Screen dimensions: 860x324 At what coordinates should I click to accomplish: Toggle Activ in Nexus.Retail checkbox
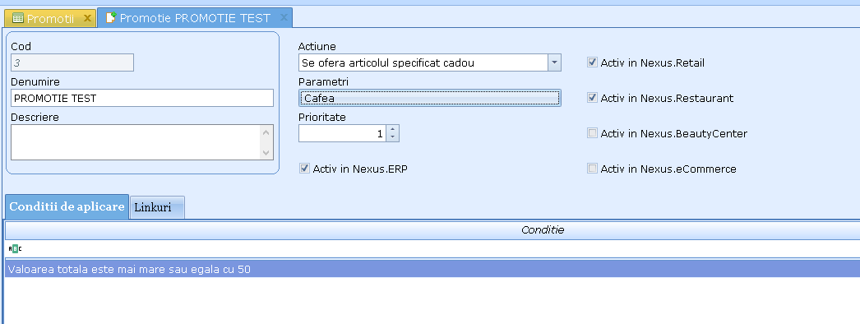pyautogui.click(x=592, y=62)
